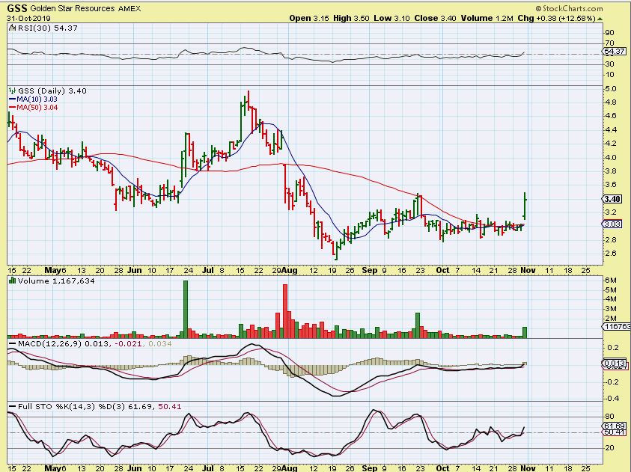Click the tallest green volume bar in June
The image size is (631, 472).
coord(186,308)
